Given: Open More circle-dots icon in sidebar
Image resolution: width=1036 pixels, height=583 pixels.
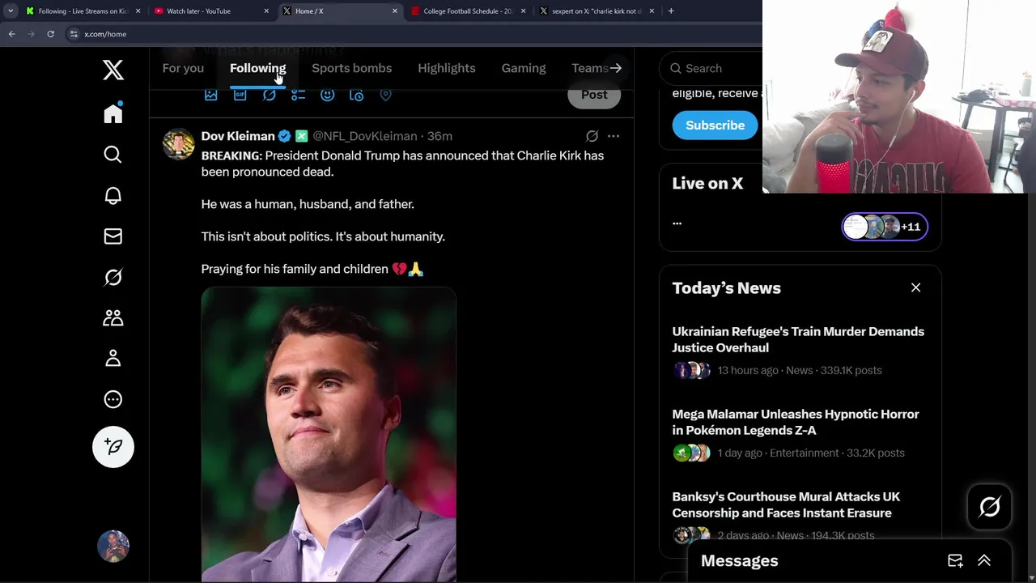Looking at the screenshot, I should click(113, 399).
